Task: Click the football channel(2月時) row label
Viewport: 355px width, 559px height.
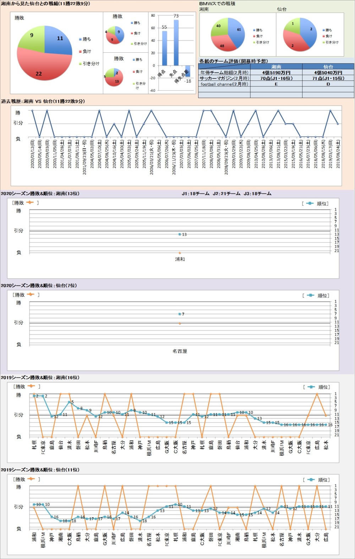Action: 224,84
